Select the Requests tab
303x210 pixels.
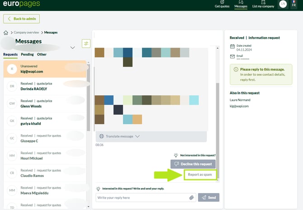click(x=10, y=54)
